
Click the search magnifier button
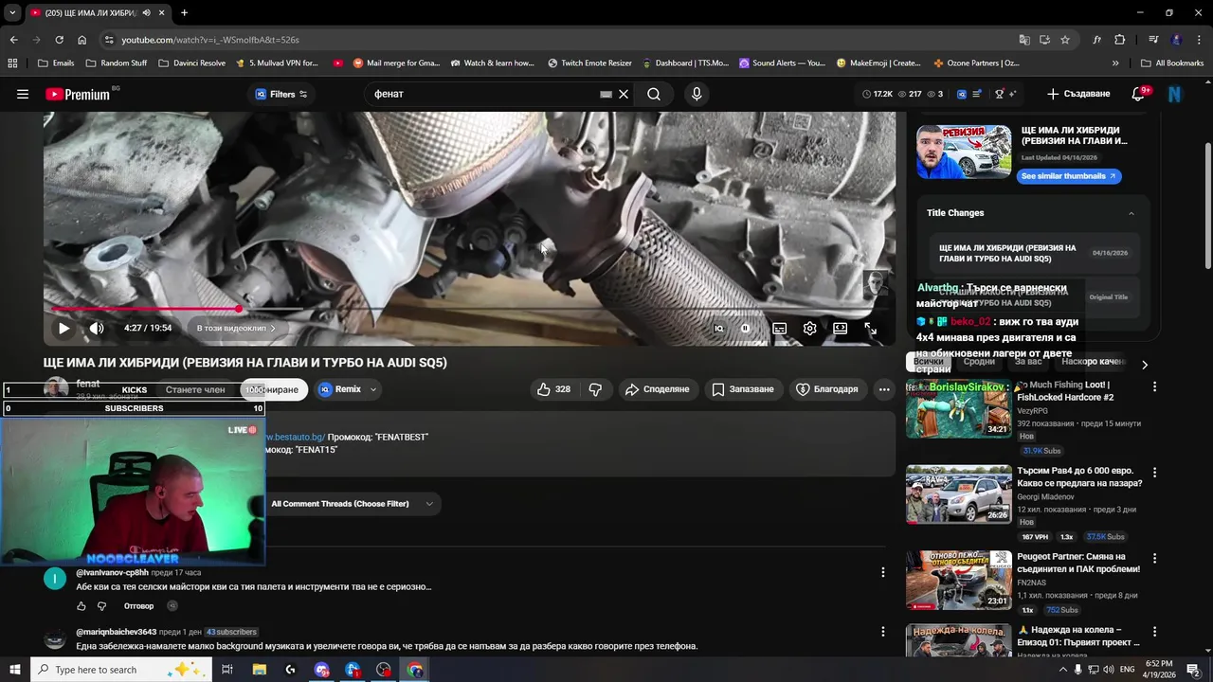pos(654,94)
